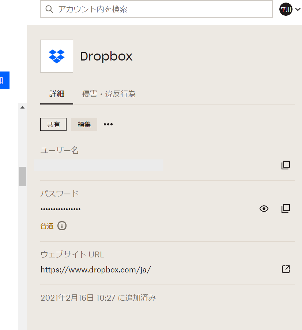This screenshot has width=302, height=330.
Task: Click the search magnifier icon
Action: pyautogui.click(x=49, y=9)
